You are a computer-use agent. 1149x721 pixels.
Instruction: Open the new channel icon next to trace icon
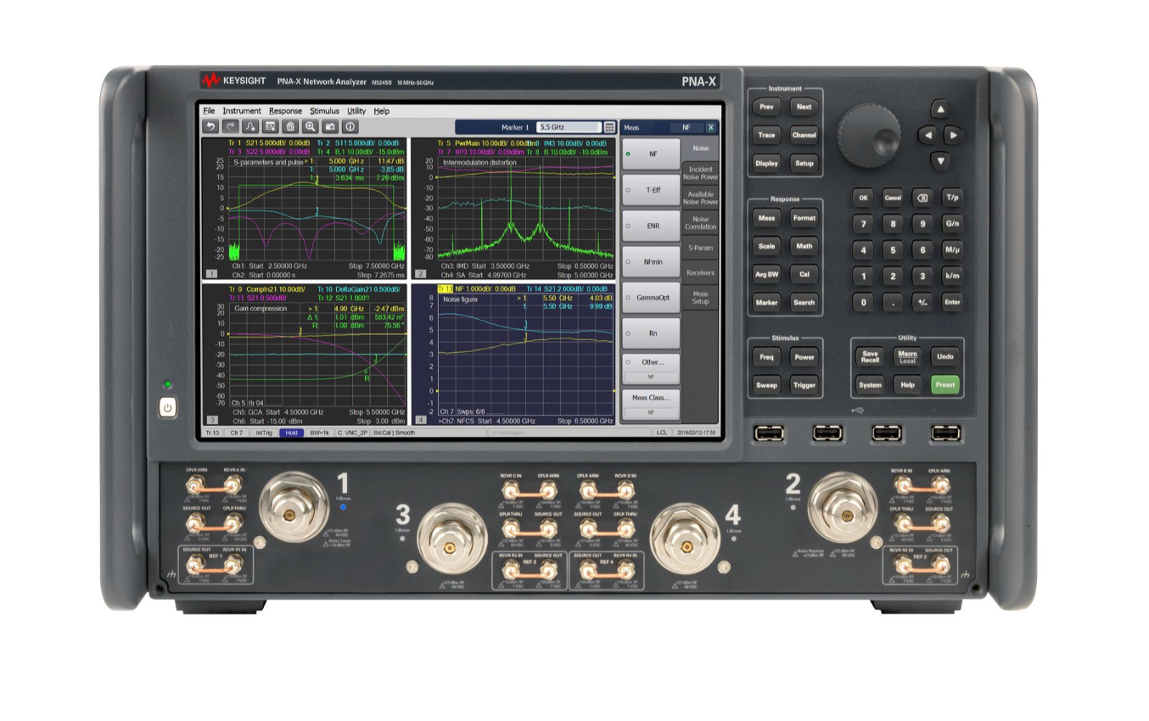[x=269, y=126]
